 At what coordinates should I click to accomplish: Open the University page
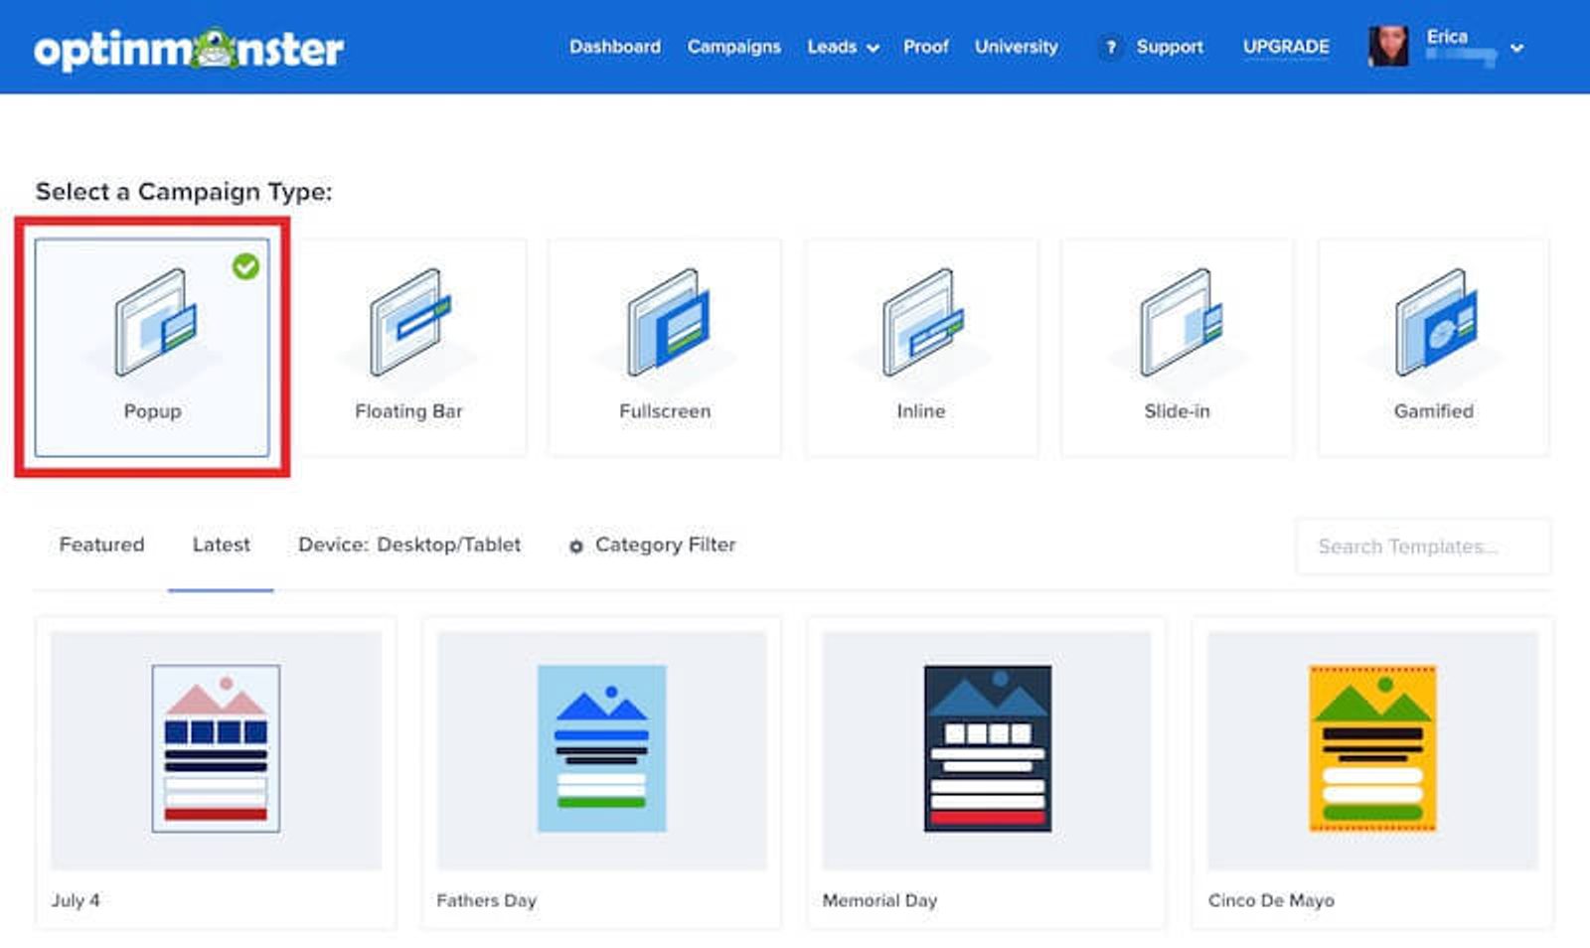tap(1016, 47)
